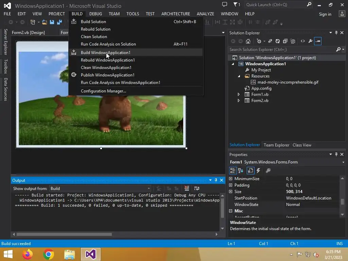Expand the Form2.vb tree node

(x=239, y=101)
